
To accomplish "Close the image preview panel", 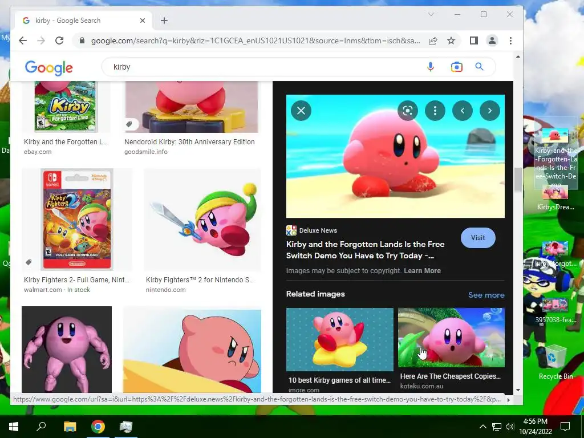I will click(301, 111).
